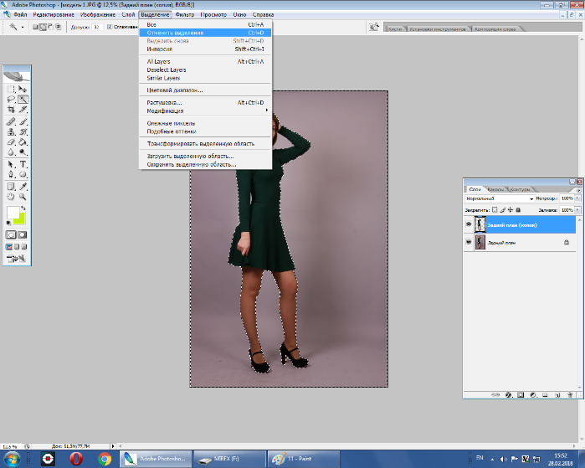
Task: Expand the 'Модификация' submenu
Action: click(x=205, y=111)
